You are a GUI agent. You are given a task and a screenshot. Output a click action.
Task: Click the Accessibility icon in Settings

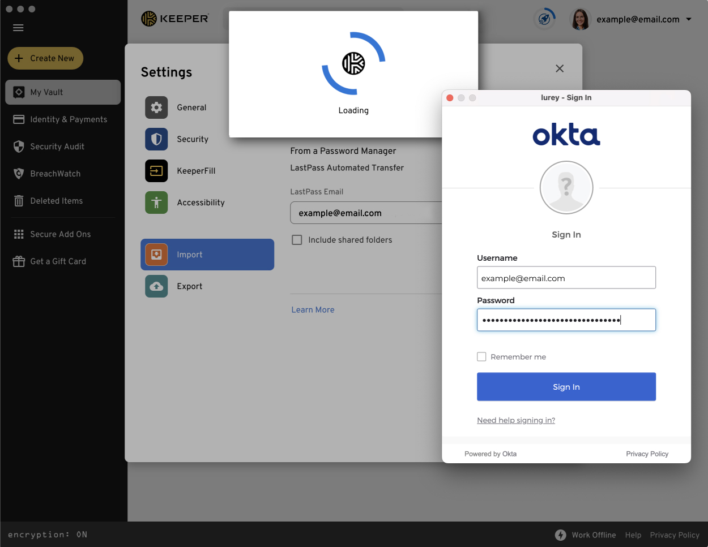pos(156,203)
